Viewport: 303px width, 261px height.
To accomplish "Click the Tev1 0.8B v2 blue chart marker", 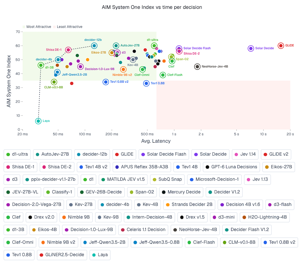I will point(106,82).
